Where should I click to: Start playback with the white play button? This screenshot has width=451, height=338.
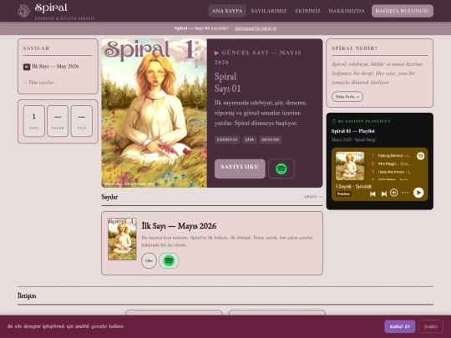click(418, 193)
